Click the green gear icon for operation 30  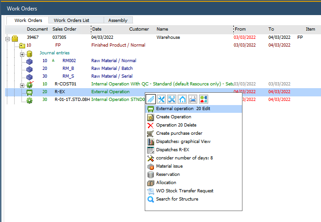tap(30, 100)
